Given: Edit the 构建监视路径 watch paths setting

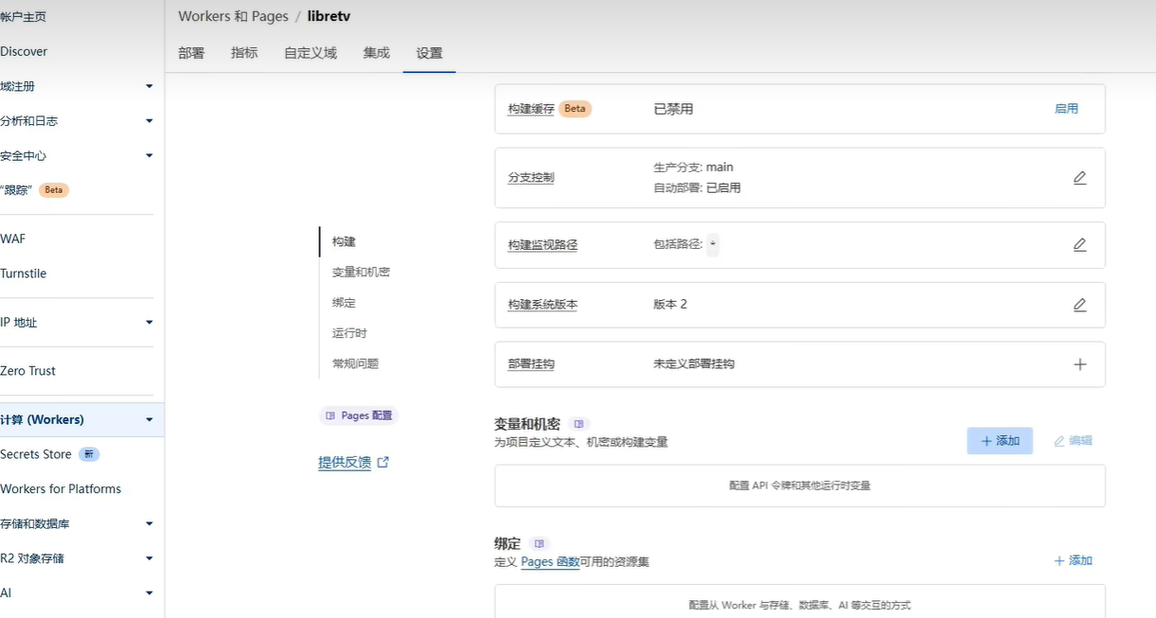Looking at the screenshot, I should tap(1079, 244).
